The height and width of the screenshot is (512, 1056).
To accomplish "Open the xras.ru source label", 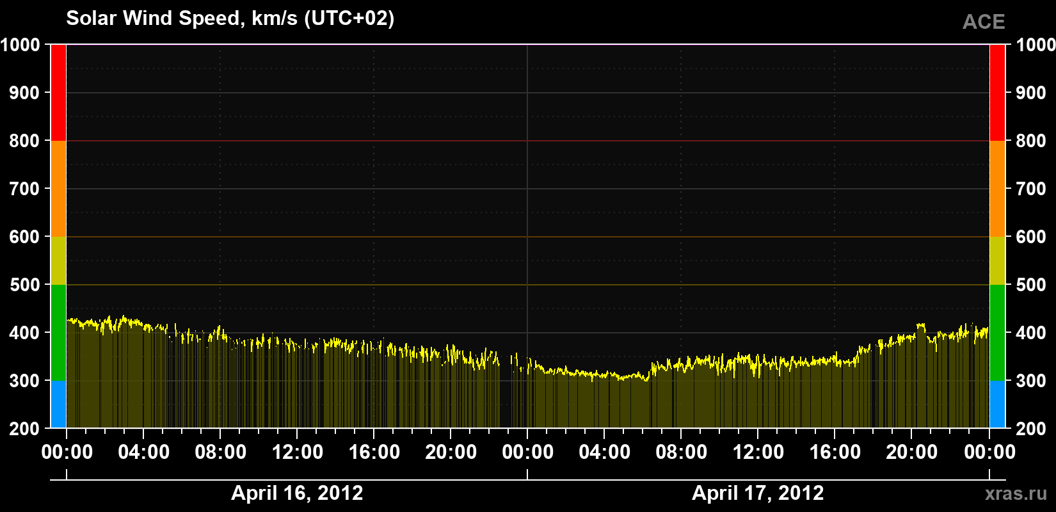I will tap(1016, 493).
